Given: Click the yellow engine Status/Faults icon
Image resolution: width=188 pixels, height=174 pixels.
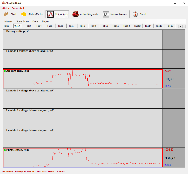Looking at the screenshot, I should [24, 14].
